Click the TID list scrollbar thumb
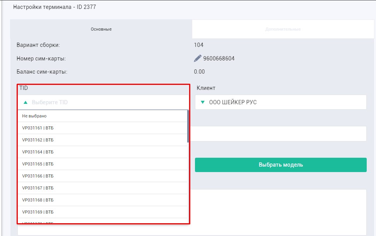This screenshot has height=236, width=376. coord(188,126)
